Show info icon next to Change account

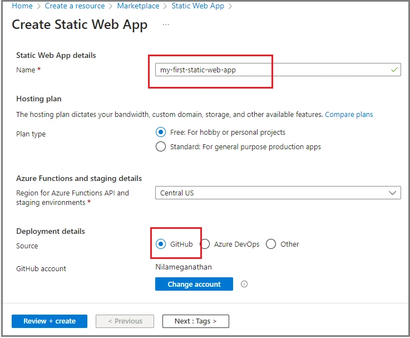[x=244, y=284]
